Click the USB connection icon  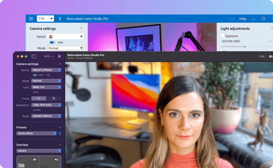48,75
